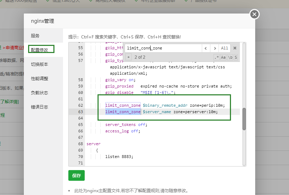Toggle search in selection option
The height and width of the screenshot is (195, 289).
pos(236,57)
